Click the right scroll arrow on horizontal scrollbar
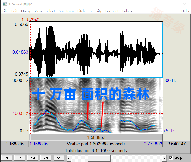 [x=165, y=158]
